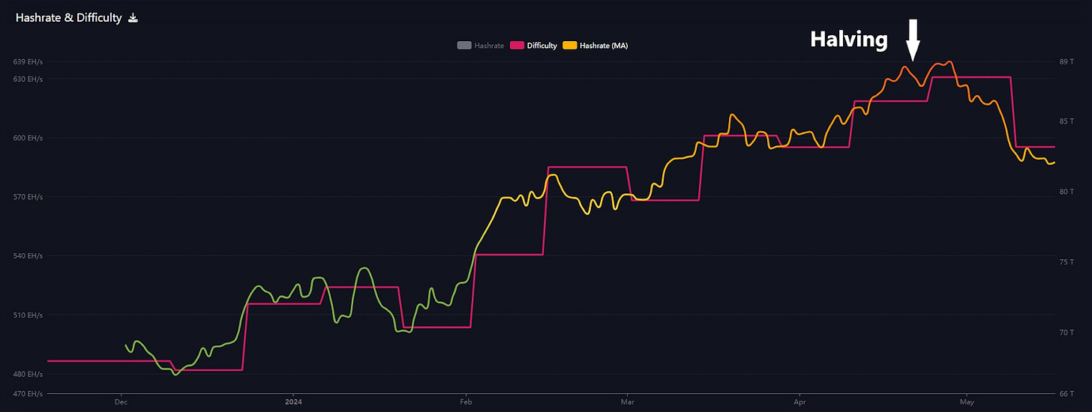Image resolution: width=1092 pixels, height=412 pixels.
Task: Click the 'Mar' date axis label
Action: coord(628,401)
